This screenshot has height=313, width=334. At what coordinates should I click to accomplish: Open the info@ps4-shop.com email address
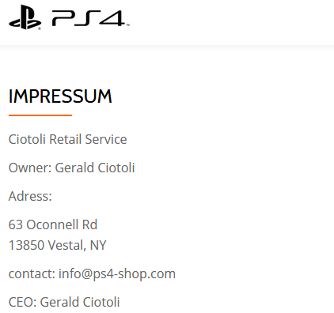(117, 273)
